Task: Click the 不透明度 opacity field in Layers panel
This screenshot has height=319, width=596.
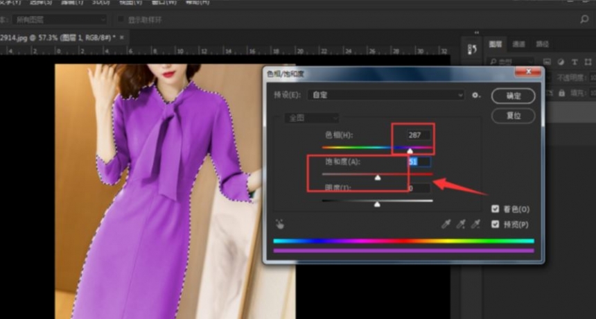Action: [593, 78]
